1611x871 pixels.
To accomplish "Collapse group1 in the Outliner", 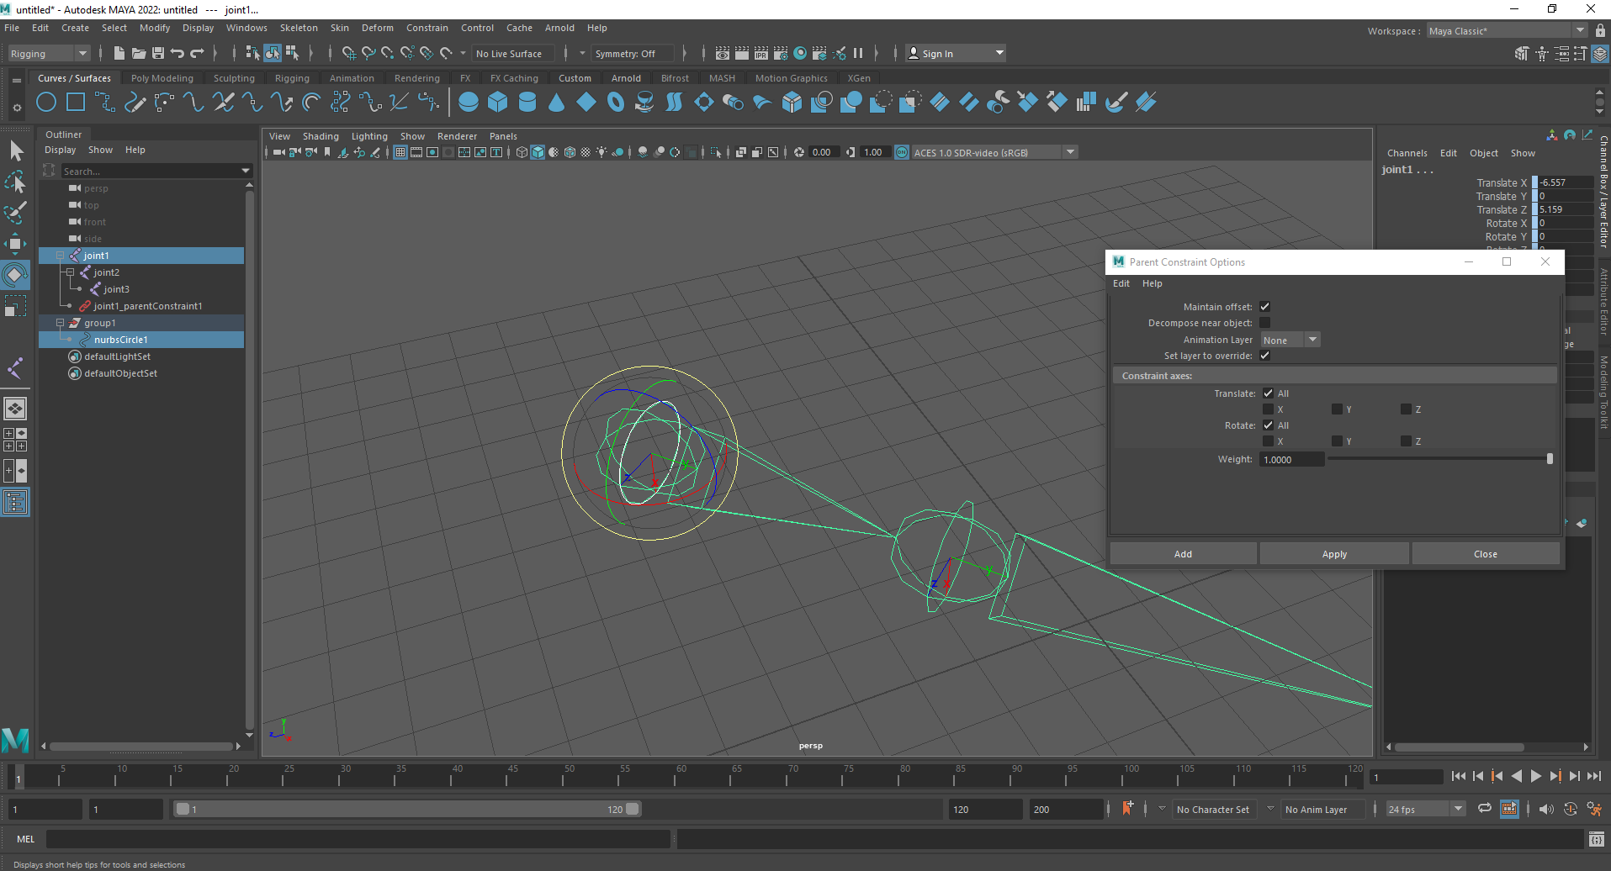I will click(61, 323).
